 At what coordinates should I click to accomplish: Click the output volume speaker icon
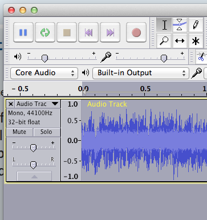coord(18,56)
